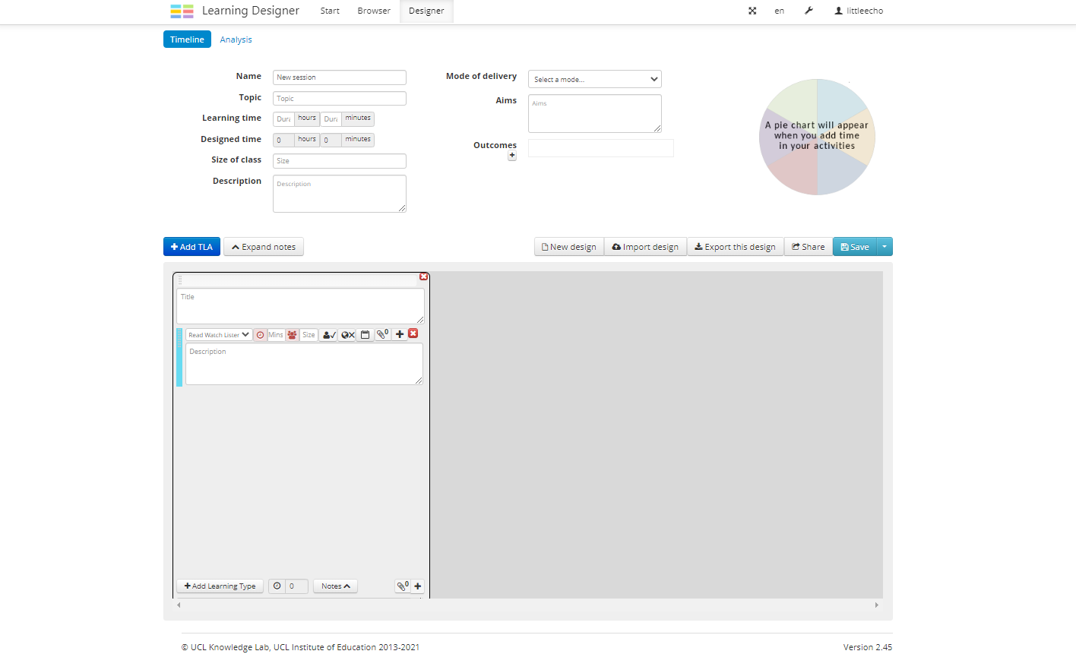Select the Designer nav item
Image resolution: width=1076 pixels, height=654 pixels.
[x=426, y=11]
